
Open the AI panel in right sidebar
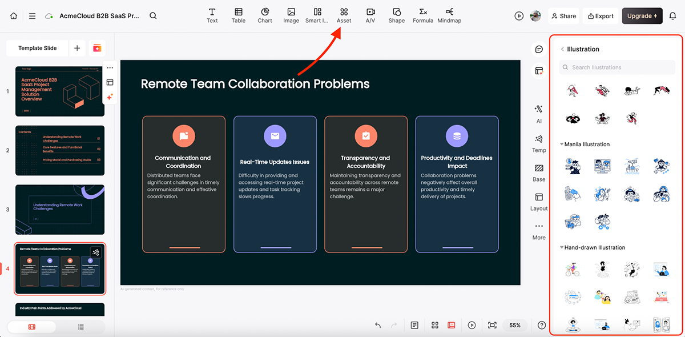[x=539, y=113]
